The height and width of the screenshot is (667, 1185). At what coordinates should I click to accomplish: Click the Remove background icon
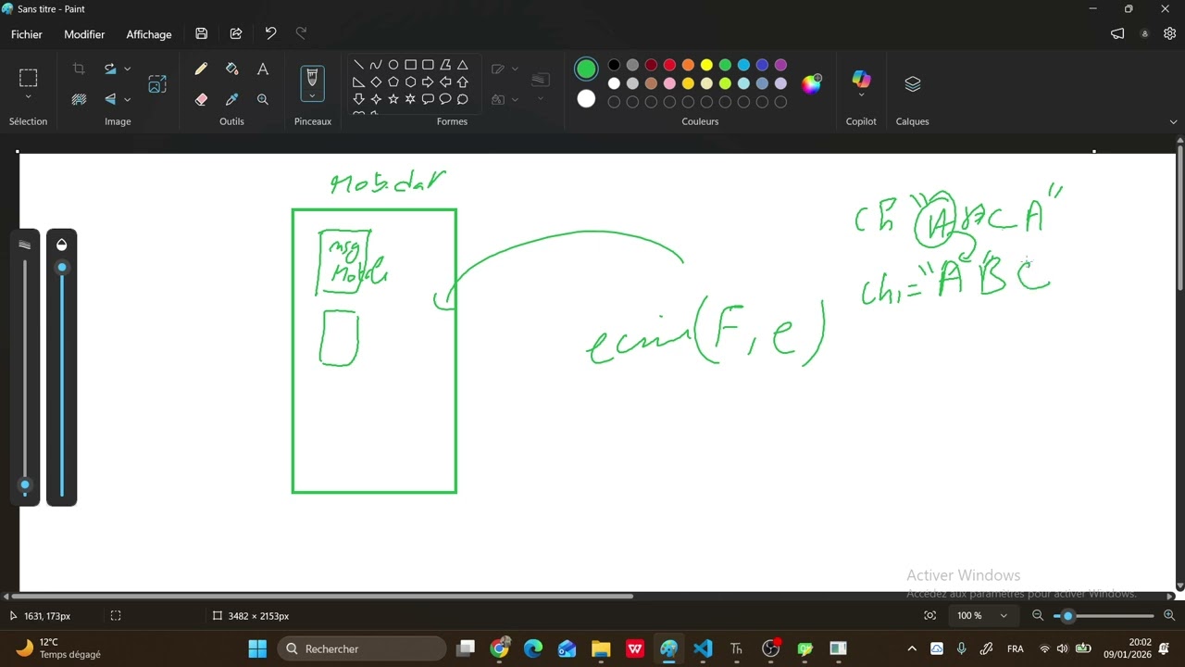click(79, 99)
